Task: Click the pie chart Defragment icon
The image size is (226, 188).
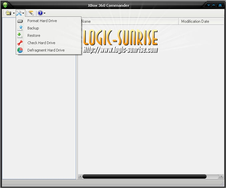Action: 20,50
